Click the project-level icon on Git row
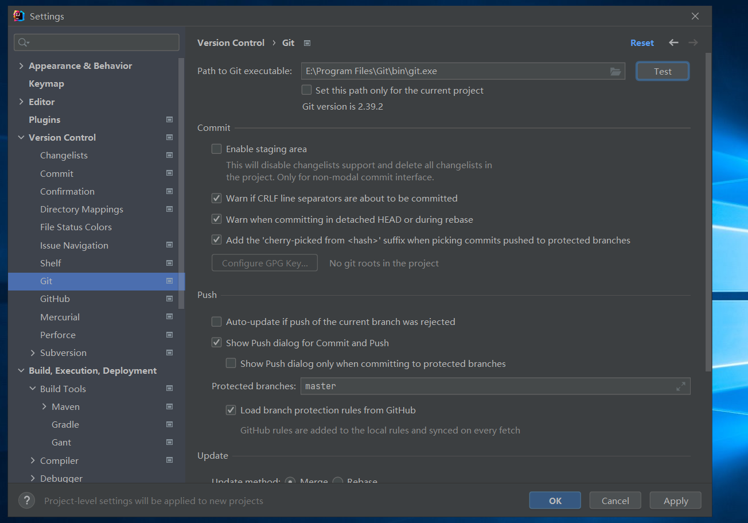 [169, 281]
